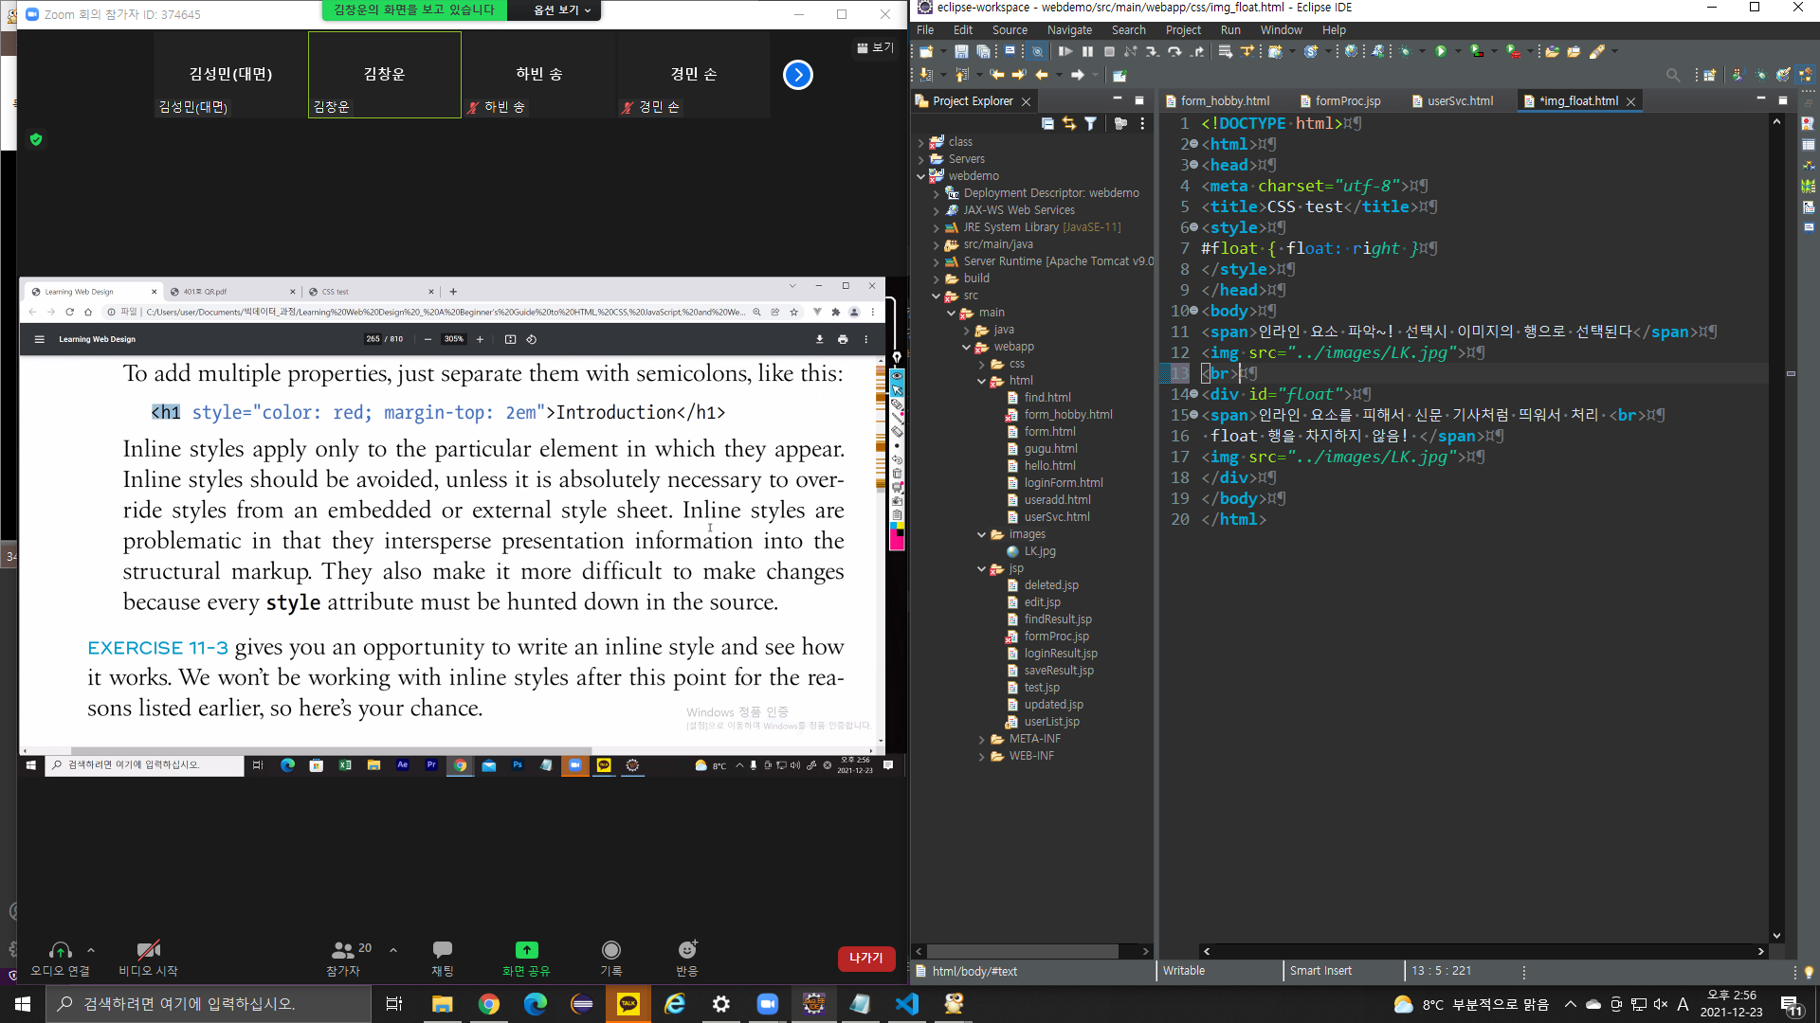This screenshot has width=1820, height=1023.
Task: Open loginForm.html in Project Explorer
Action: click(1063, 483)
